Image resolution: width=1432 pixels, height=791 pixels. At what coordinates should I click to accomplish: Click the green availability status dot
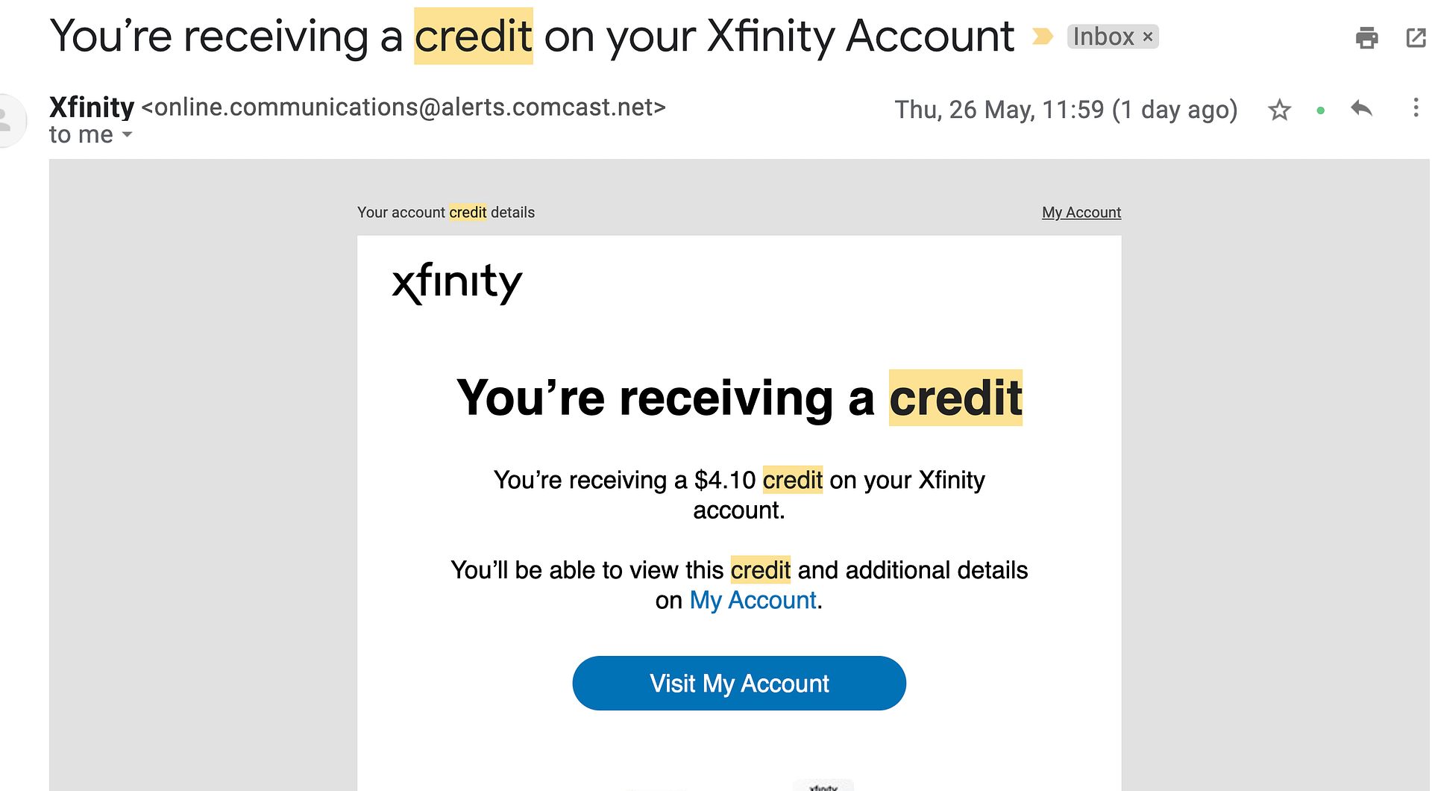(1320, 109)
